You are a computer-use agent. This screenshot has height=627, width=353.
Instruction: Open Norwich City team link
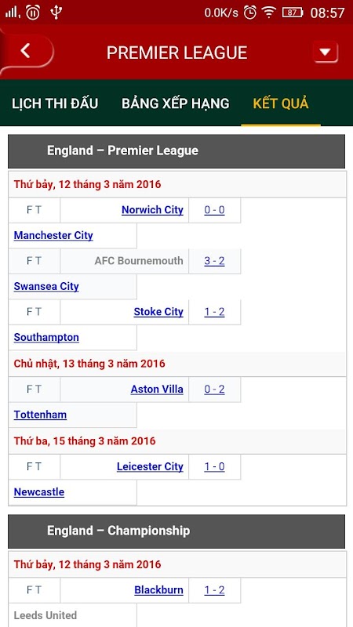pos(152,210)
